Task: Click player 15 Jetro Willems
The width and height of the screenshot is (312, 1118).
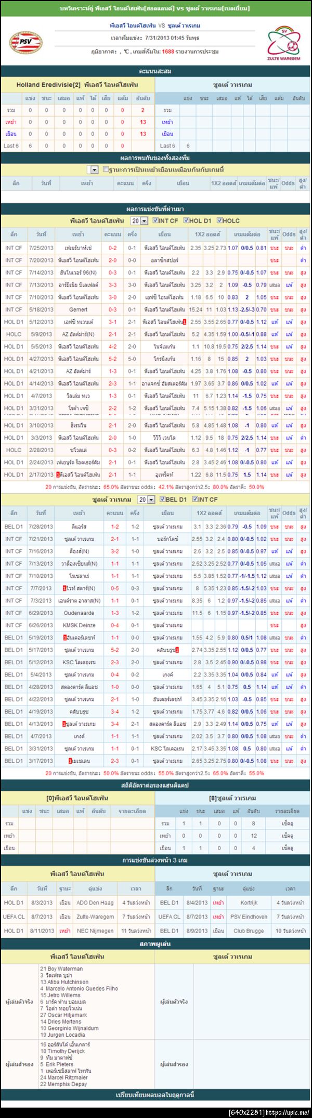Action: 60,995
